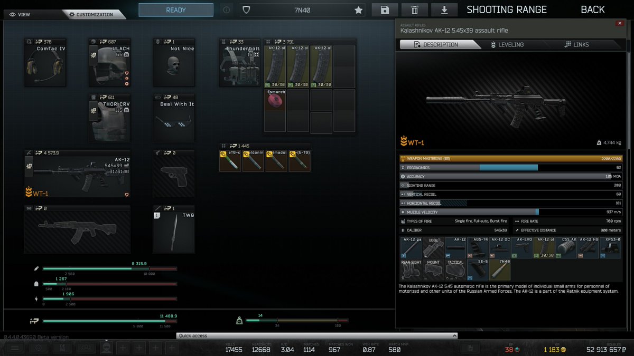Close the AK-12 assault rifle info panel
634x356 pixels.
[x=620, y=23]
